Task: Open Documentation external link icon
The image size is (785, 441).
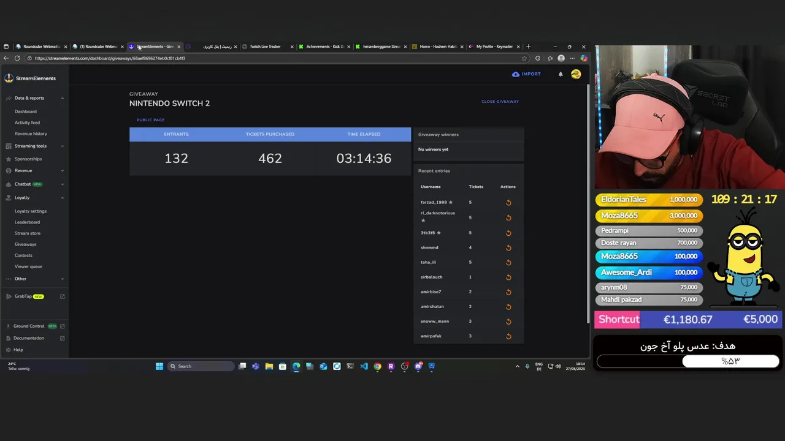Action: pos(62,338)
